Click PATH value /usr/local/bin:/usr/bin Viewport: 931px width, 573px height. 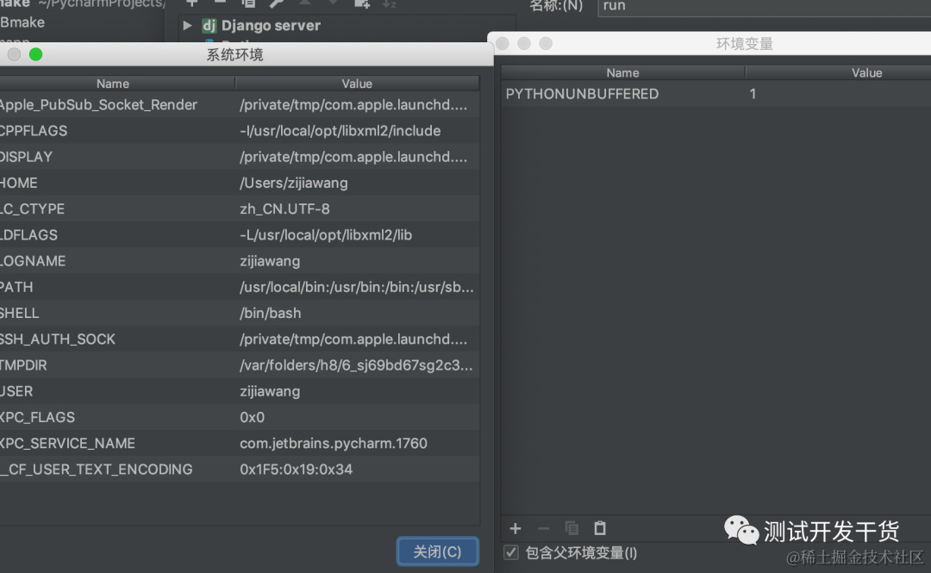(x=356, y=288)
